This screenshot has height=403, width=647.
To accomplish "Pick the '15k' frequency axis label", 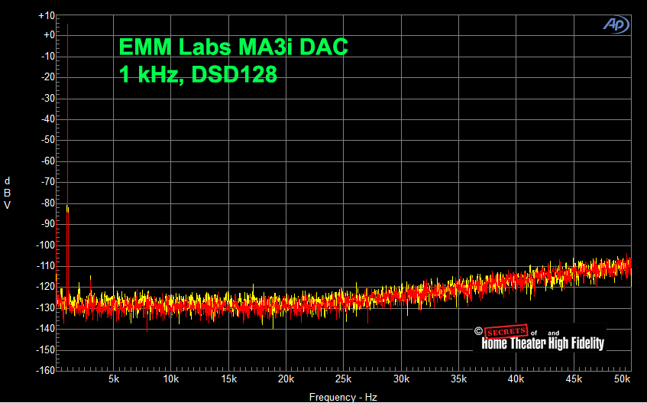I will (x=228, y=379).
